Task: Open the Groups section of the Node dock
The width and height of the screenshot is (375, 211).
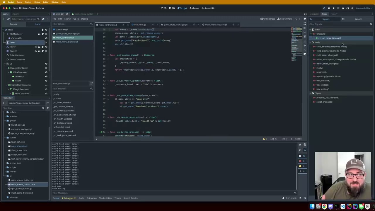Action: [x=358, y=19]
